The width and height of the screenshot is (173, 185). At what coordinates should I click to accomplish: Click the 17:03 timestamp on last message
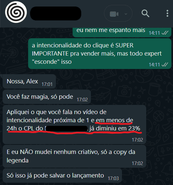tap(113, 178)
